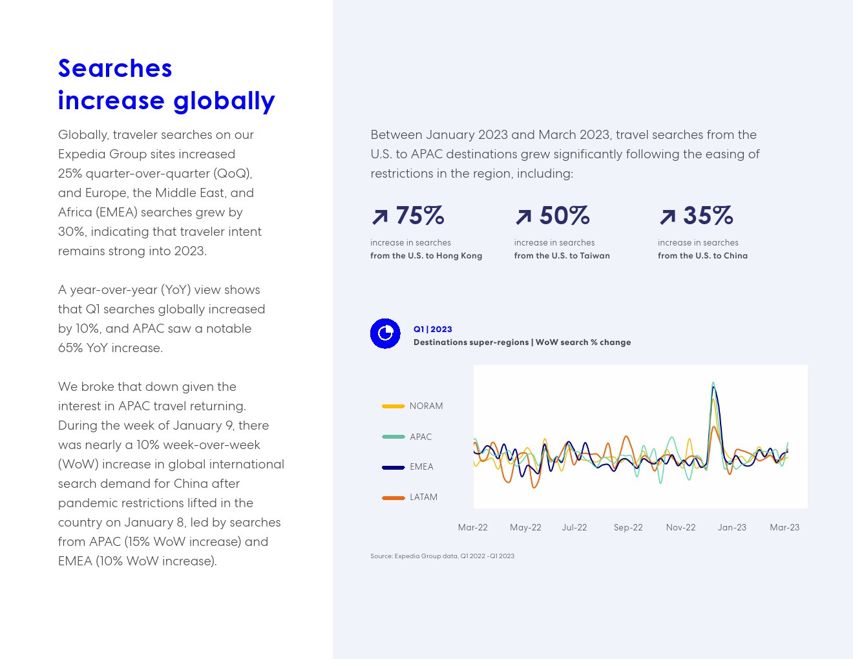Viewport: 853px width, 659px height.
Task: Select the navy EMEA legend line
Action: pyautogui.click(x=393, y=467)
